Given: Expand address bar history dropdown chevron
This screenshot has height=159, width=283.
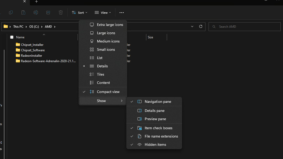Looking at the screenshot, I should [x=193, y=26].
